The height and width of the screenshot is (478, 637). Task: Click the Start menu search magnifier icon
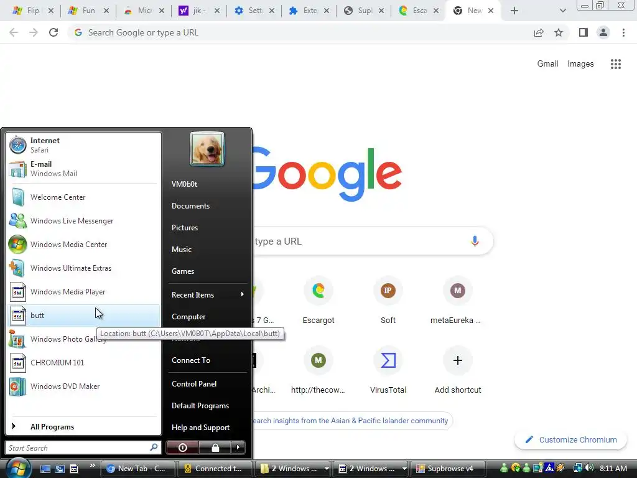click(154, 448)
